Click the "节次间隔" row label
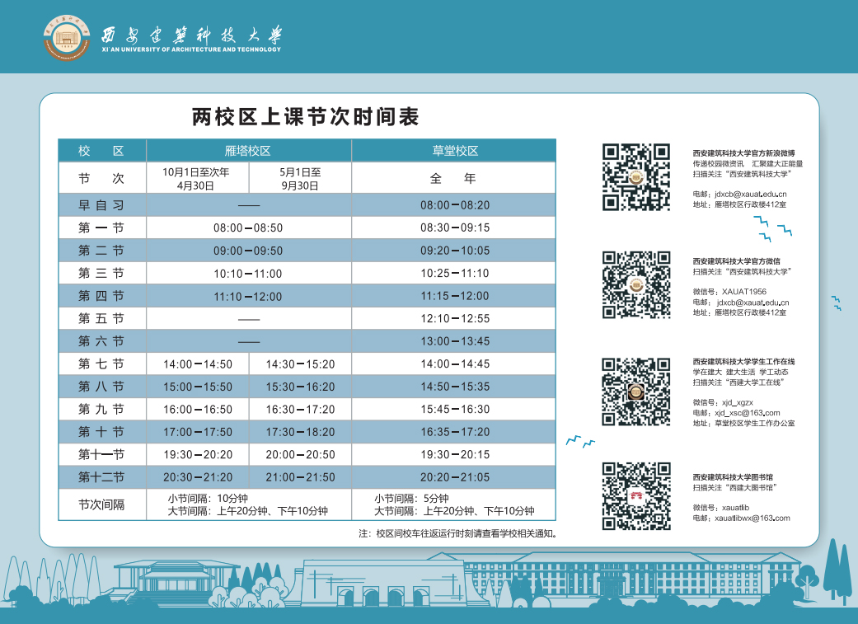 click(x=101, y=504)
